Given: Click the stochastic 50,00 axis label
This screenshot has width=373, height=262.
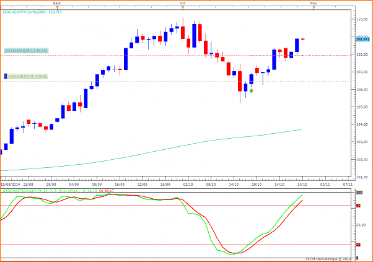Looking at the screenshot, I should point(361,225).
